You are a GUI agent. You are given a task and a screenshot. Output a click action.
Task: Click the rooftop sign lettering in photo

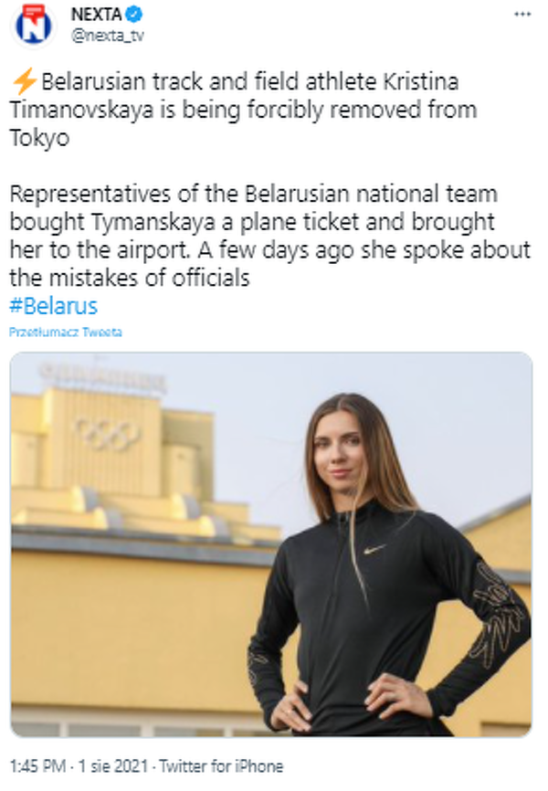pos(102,377)
